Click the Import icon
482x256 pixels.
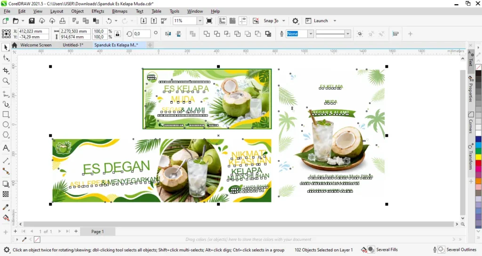[x=143, y=21]
